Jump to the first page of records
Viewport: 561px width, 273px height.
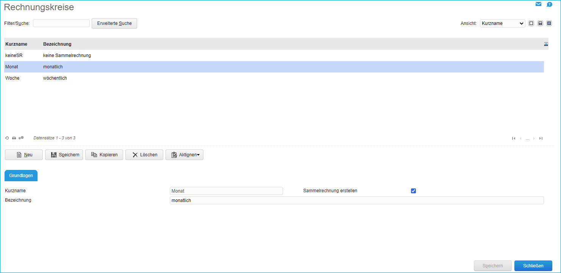(x=514, y=138)
